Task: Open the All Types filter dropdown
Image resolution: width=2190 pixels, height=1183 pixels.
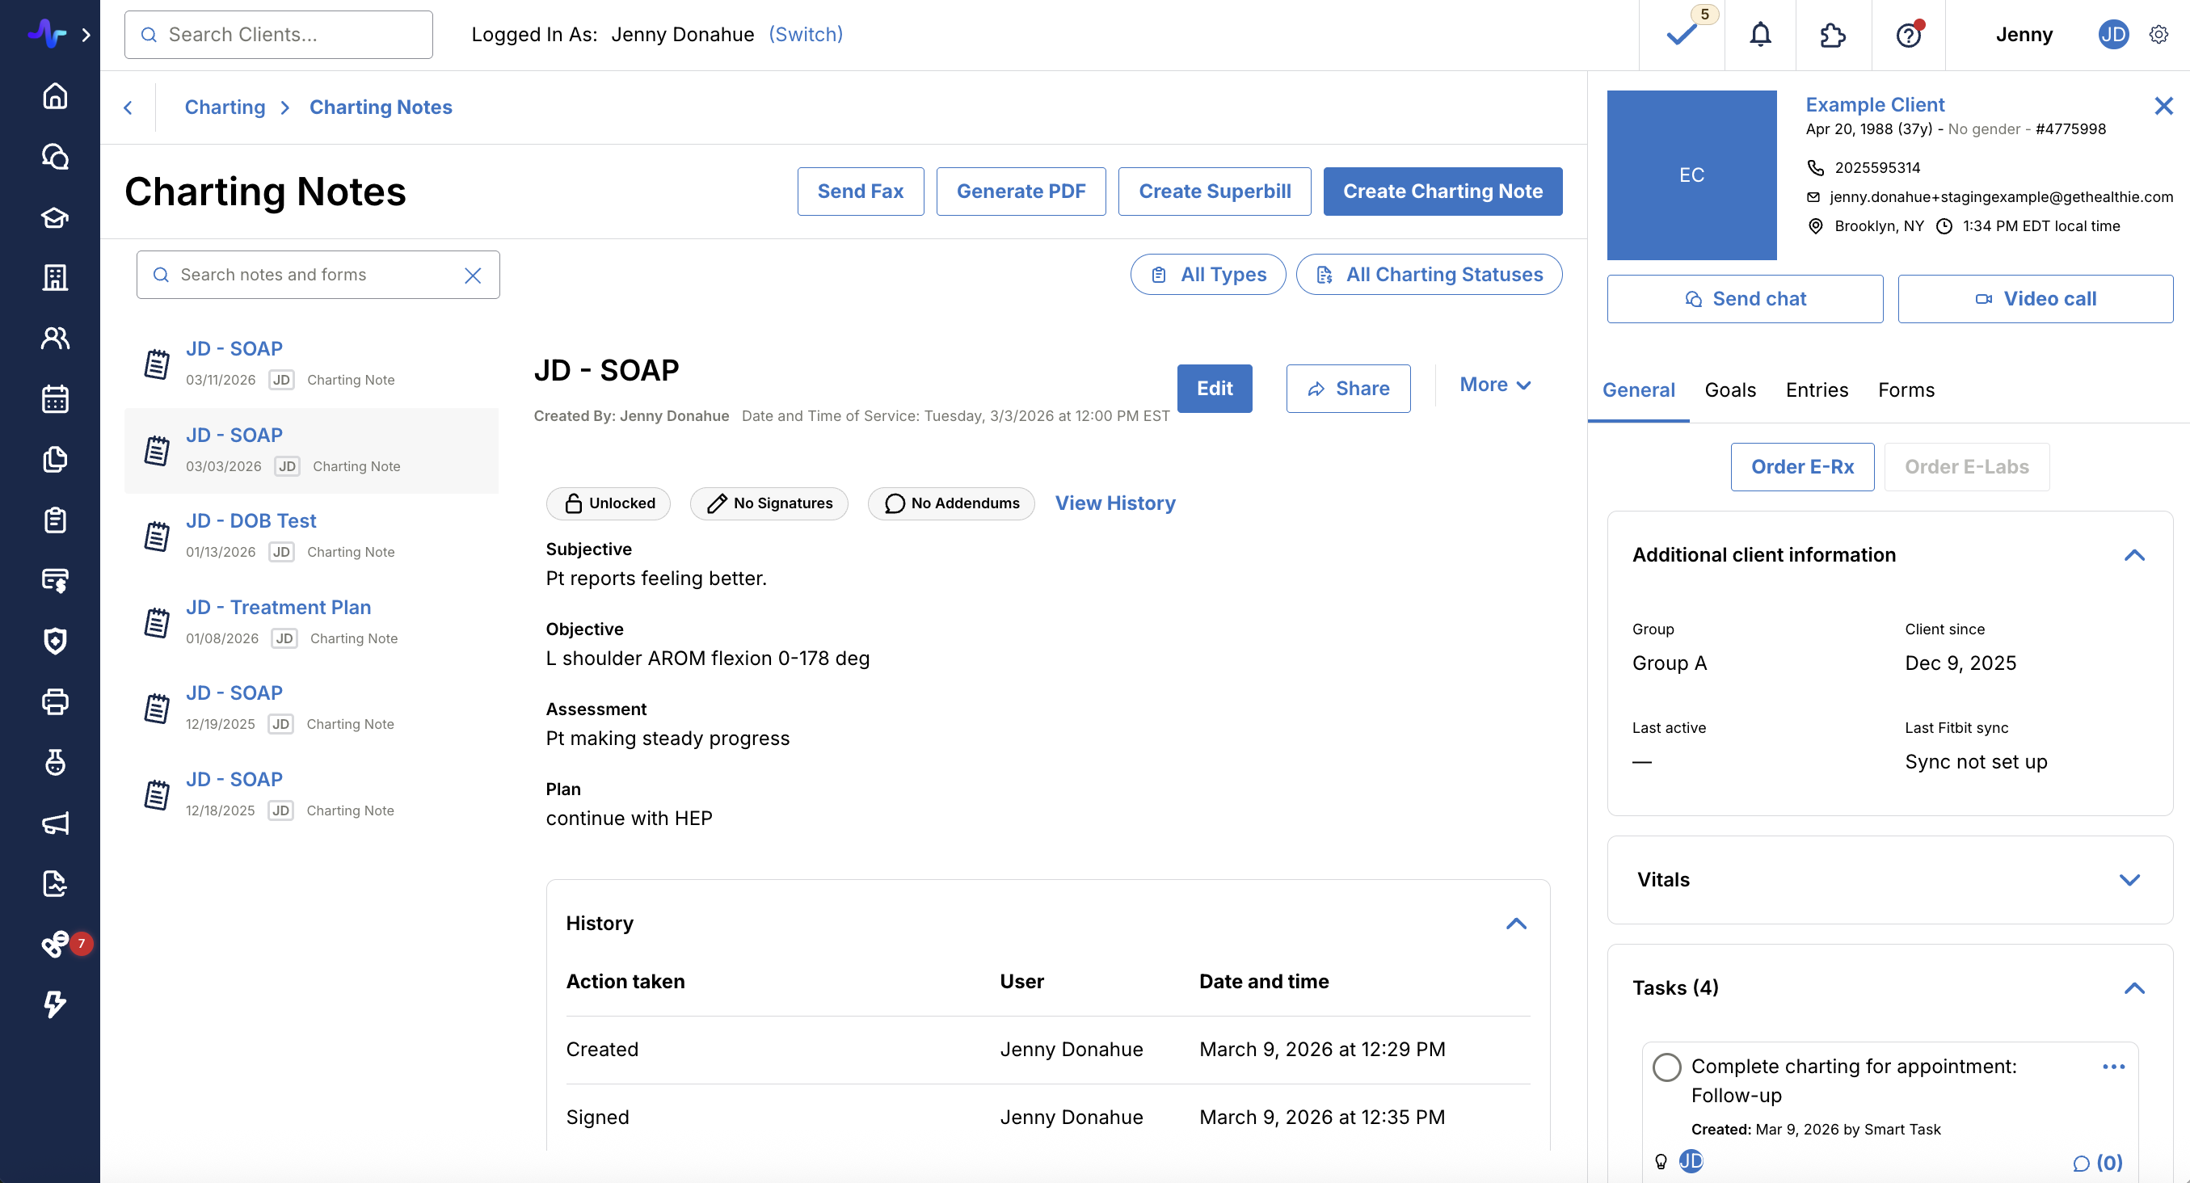Action: click(x=1207, y=275)
